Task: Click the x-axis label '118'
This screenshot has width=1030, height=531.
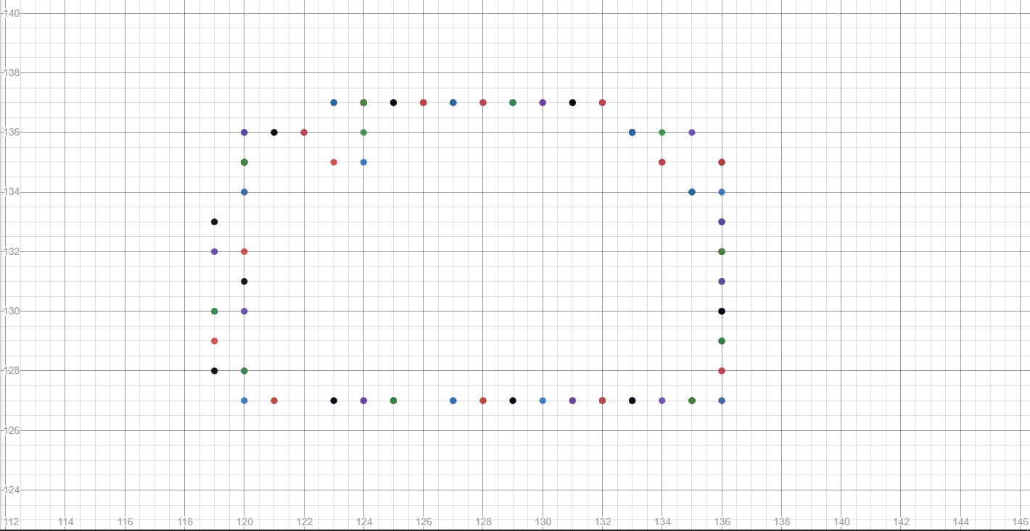Action: (x=185, y=522)
